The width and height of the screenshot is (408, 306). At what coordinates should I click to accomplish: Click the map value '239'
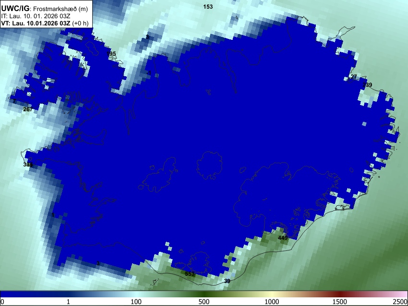pos(367,85)
